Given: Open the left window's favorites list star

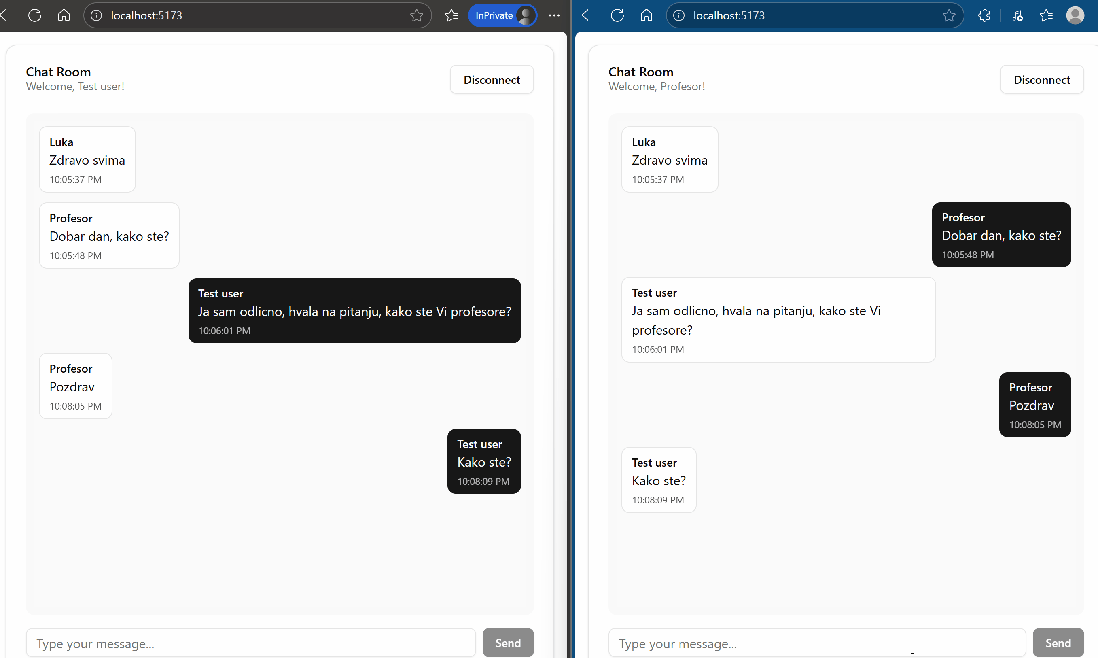Looking at the screenshot, I should 451,15.
